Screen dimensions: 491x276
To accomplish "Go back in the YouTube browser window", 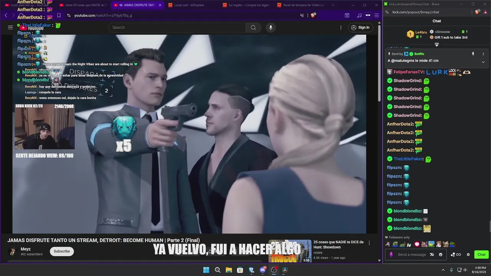I will (x=6, y=15).
